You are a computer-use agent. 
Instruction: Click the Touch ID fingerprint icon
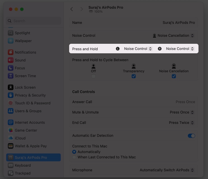pos(10,103)
